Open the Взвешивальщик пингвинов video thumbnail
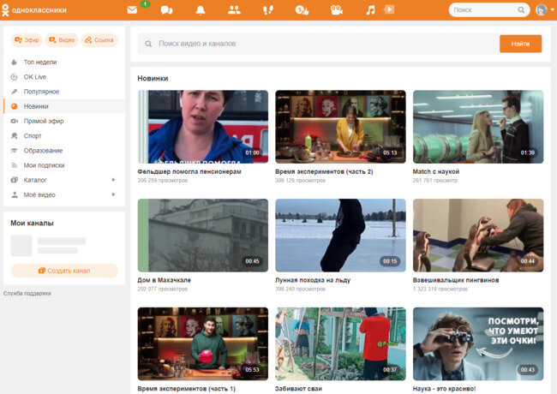The image size is (557, 394). pyautogui.click(x=478, y=236)
